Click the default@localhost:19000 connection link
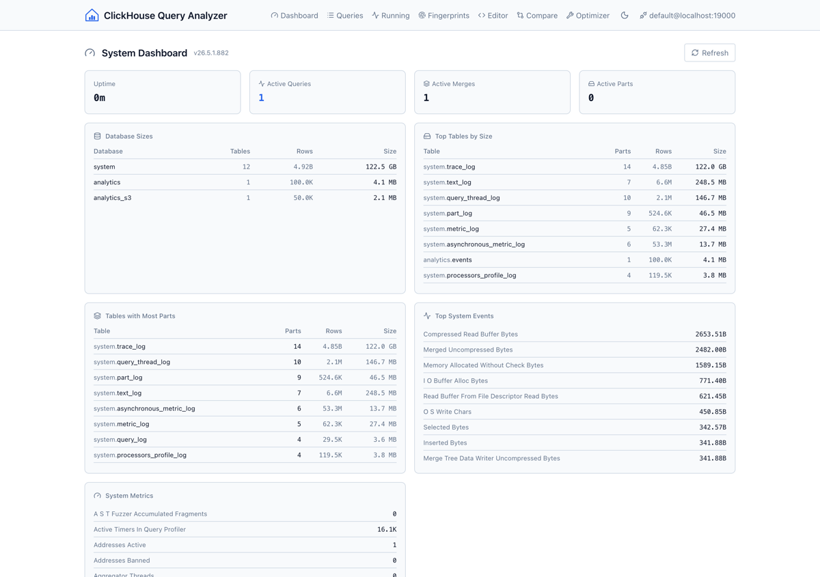The width and height of the screenshot is (820, 577). (x=687, y=15)
